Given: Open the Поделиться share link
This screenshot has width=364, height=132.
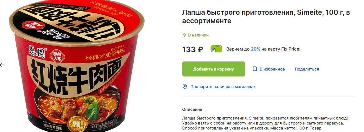Looking at the screenshot, I should tap(307, 69).
